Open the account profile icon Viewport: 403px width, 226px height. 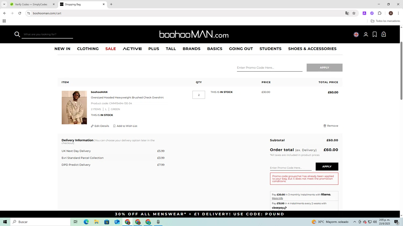pos(366,34)
